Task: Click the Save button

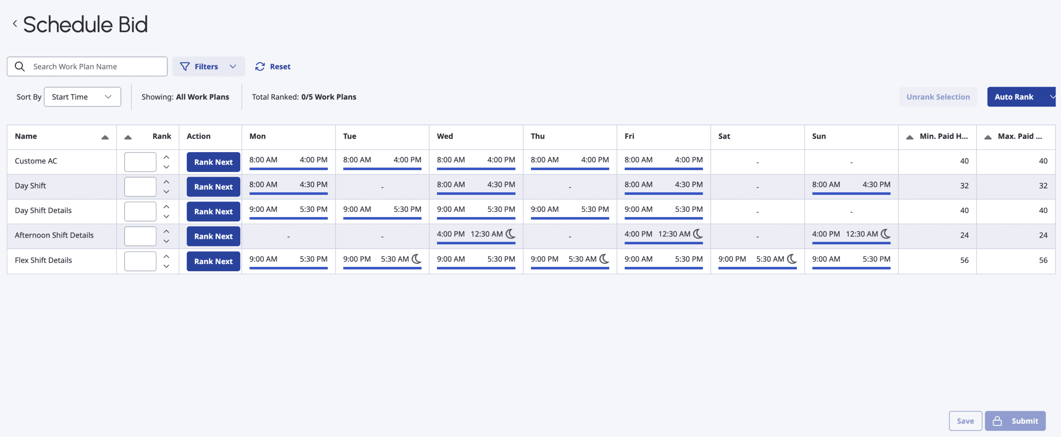Action: click(x=965, y=421)
